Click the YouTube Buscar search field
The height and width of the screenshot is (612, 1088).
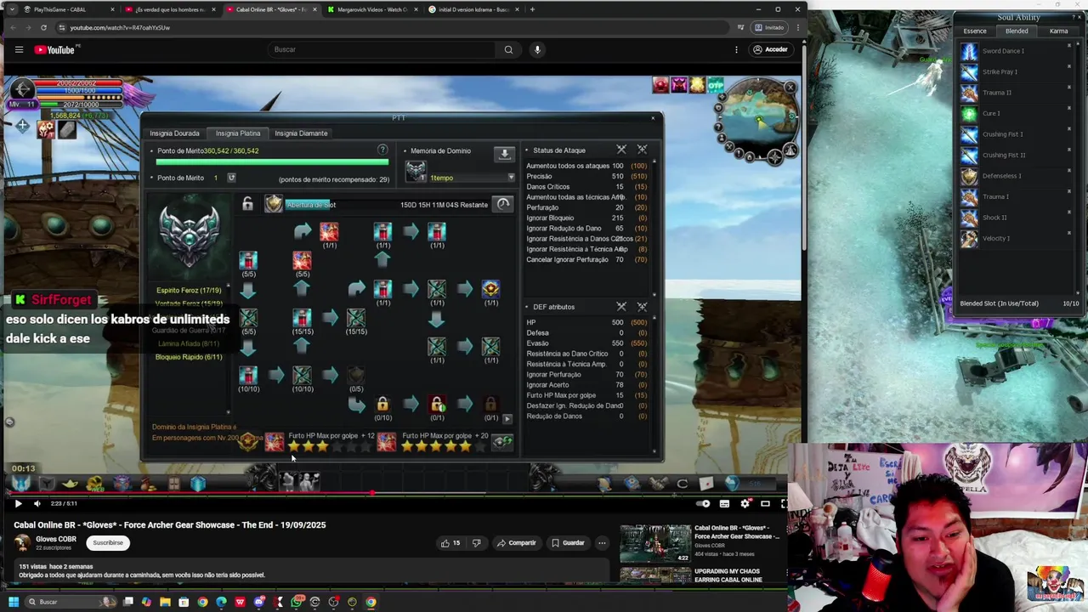click(x=382, y=49)
